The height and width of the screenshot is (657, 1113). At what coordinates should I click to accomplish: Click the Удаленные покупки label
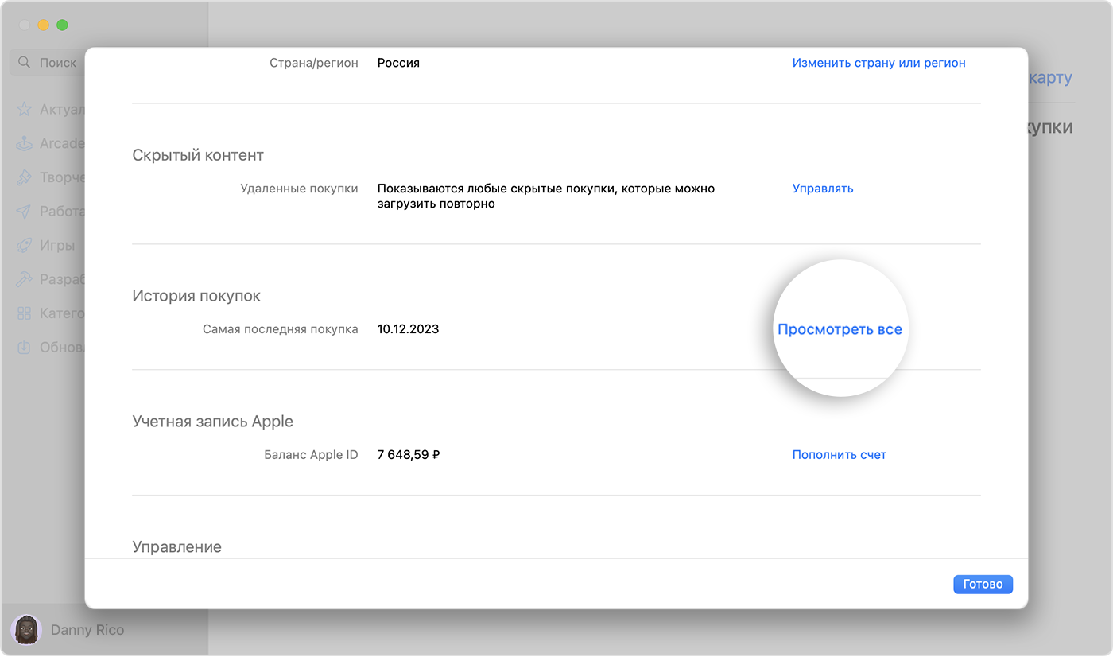(x=299, y=189)
